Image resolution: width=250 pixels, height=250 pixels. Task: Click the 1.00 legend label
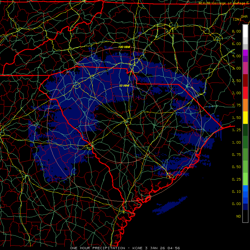click(236, 142)
